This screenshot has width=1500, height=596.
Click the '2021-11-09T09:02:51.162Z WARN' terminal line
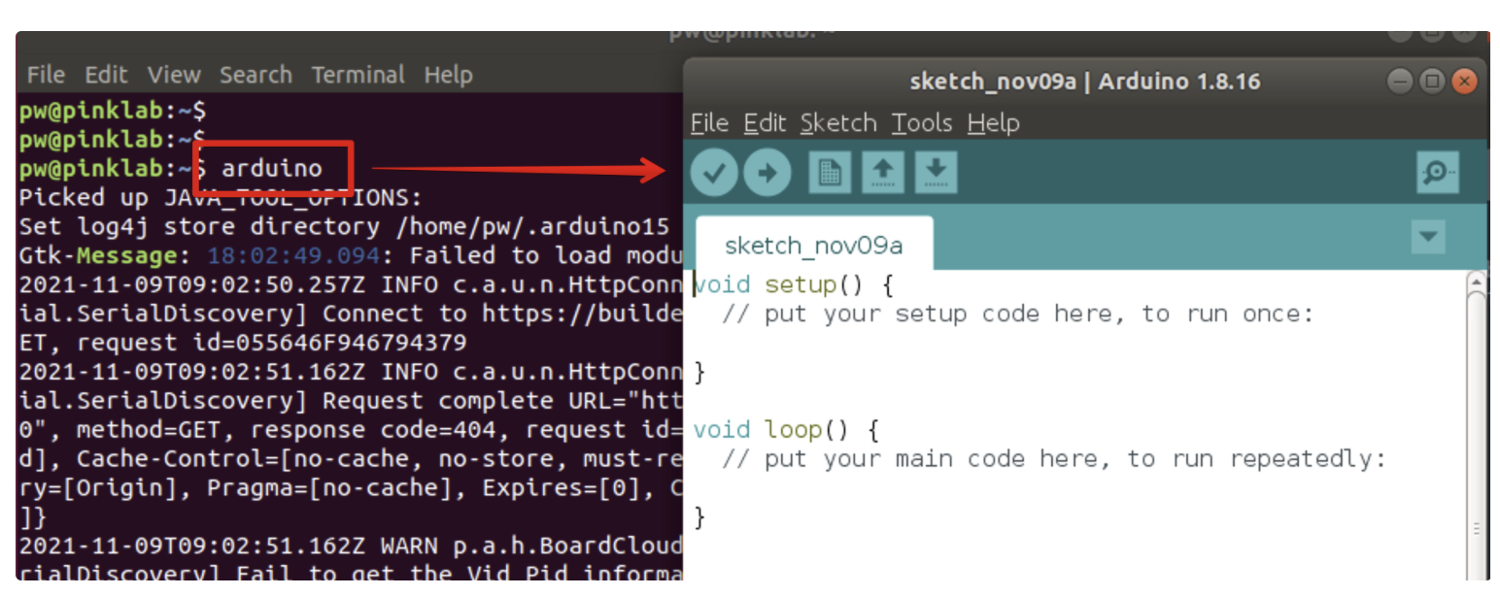click(351, 546)
